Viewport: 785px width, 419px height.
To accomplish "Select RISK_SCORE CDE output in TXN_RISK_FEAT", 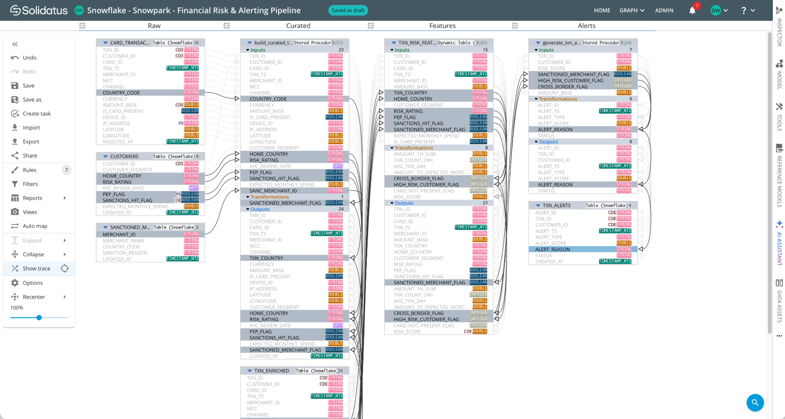I will tap(439, 332).
